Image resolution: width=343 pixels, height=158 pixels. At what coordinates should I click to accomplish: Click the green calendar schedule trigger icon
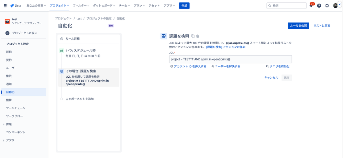(x=62, y=51)
